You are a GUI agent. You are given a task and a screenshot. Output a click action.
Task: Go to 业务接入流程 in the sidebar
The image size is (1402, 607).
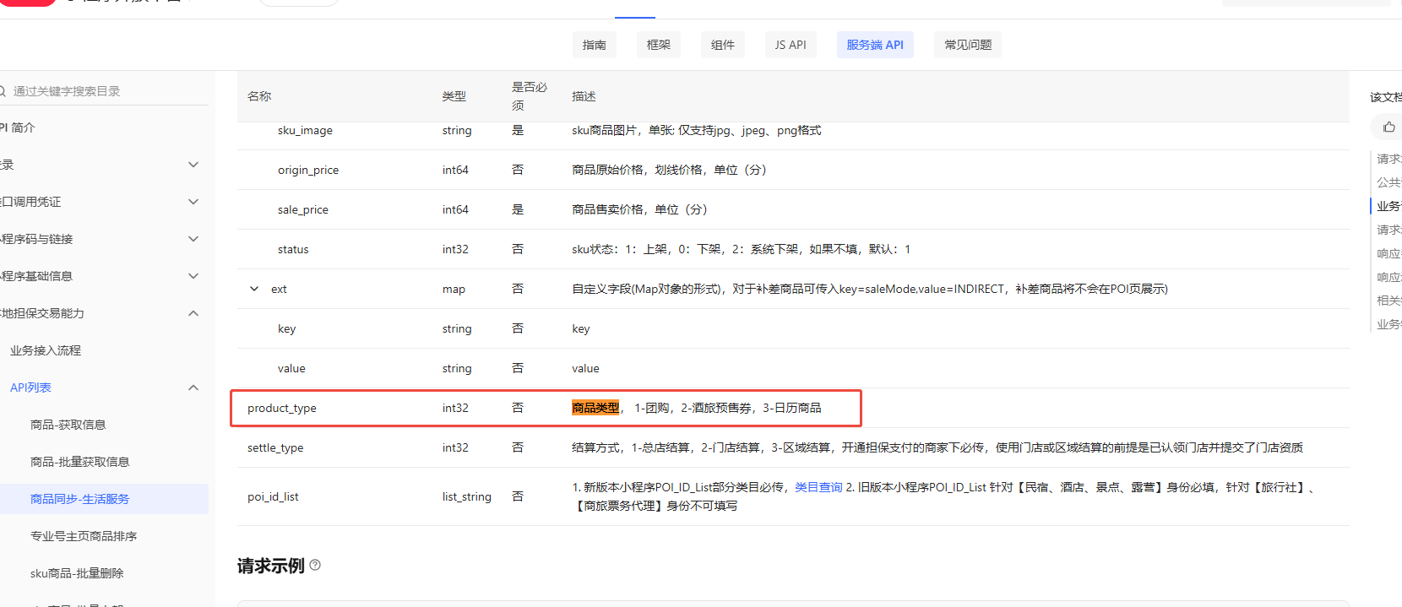[x=46, y=350]
